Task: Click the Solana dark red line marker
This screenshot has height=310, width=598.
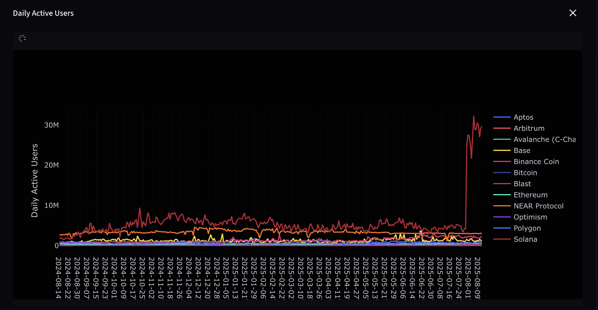Action: tap(502, 239)
